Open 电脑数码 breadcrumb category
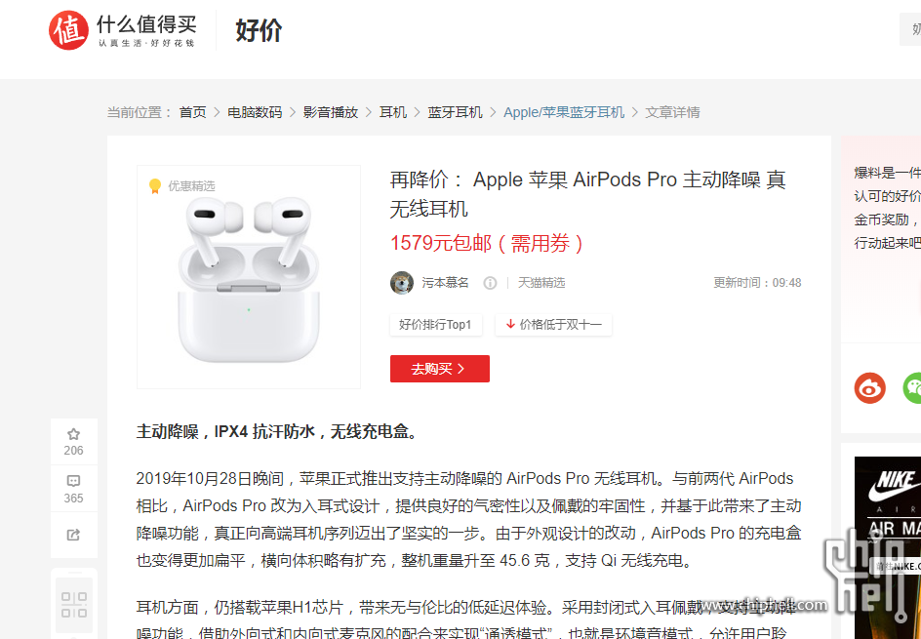921x639 pixels. pos(255,112)
